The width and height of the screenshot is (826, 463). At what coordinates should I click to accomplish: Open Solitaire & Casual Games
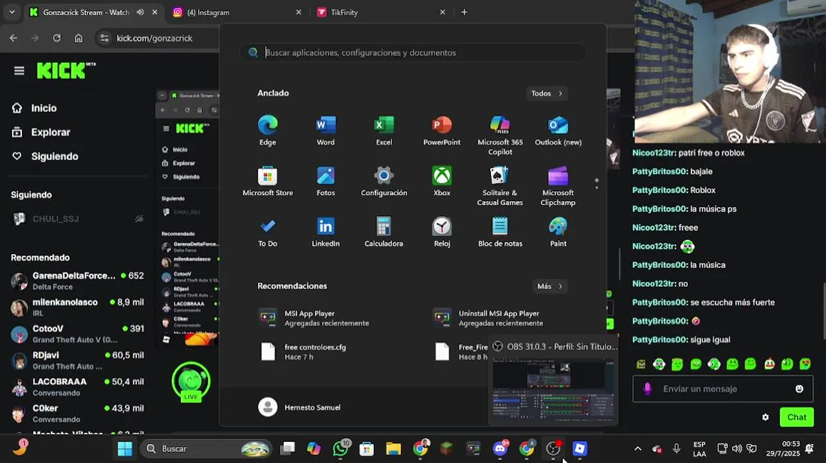[500, 186]
